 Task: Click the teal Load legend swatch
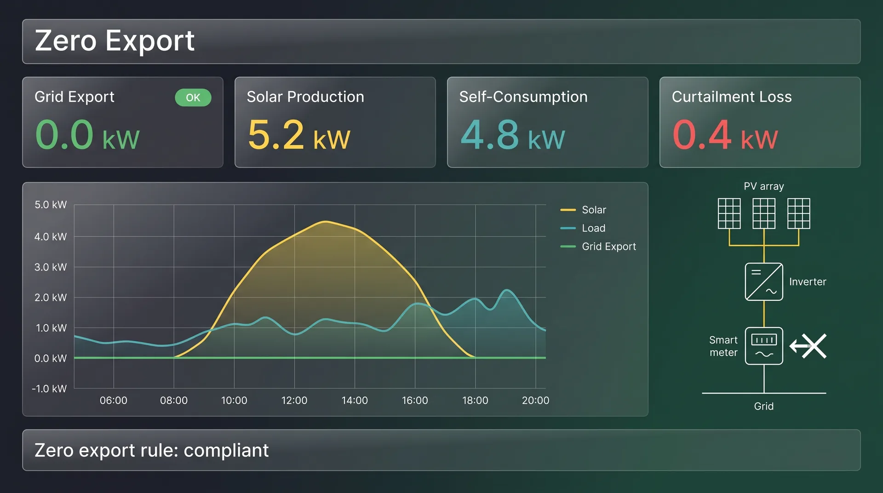click(x=568, y=228)
